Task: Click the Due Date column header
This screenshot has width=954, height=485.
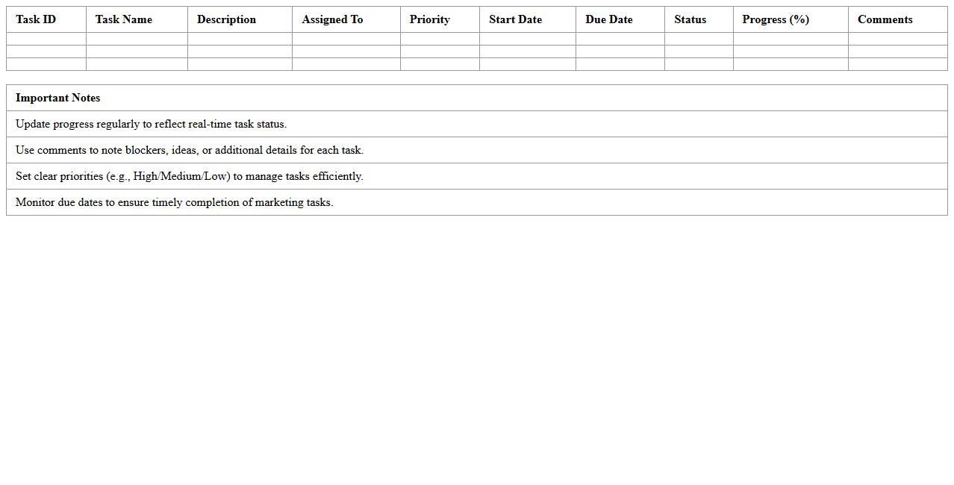Action: click(608, 19)
